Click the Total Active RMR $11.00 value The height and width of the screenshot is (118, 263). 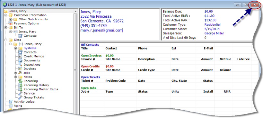click(209, 16)
